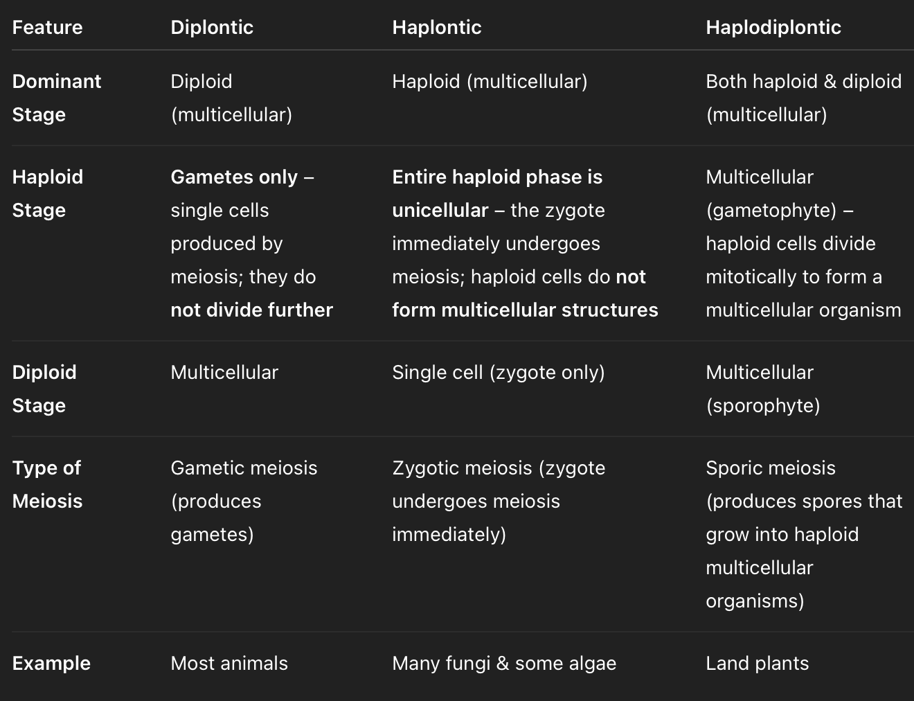This screenshot has width=914, height=701.
Task: Click the Feature column header
Action: (x=47, y=28)
